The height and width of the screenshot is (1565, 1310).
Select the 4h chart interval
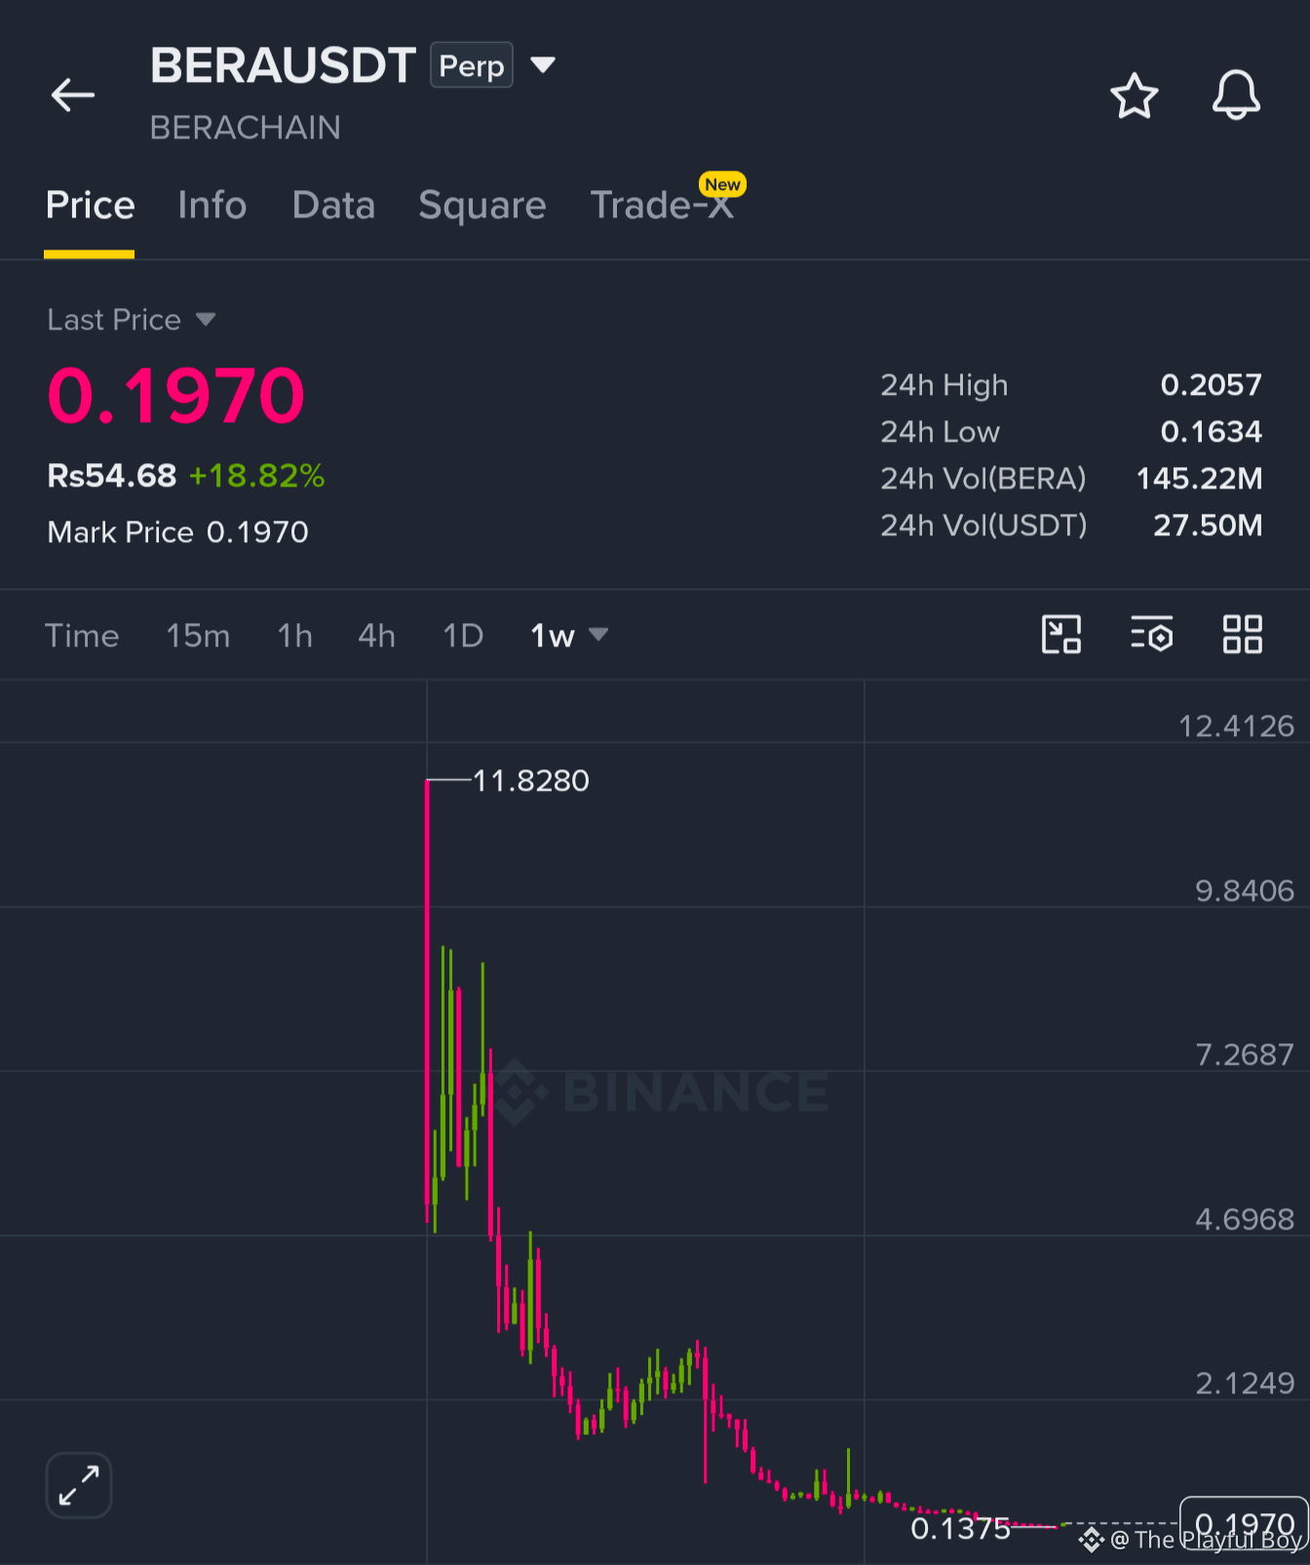376,636
